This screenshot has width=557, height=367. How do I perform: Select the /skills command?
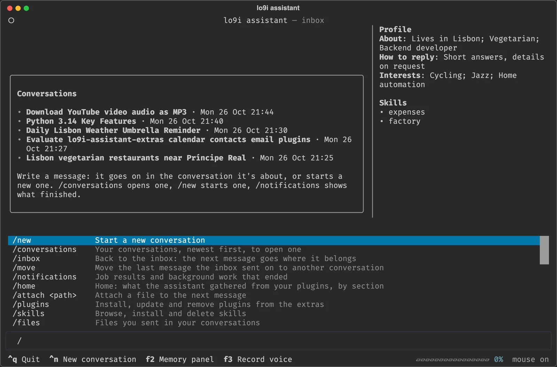pyautogui.click(x=274, y=313)
